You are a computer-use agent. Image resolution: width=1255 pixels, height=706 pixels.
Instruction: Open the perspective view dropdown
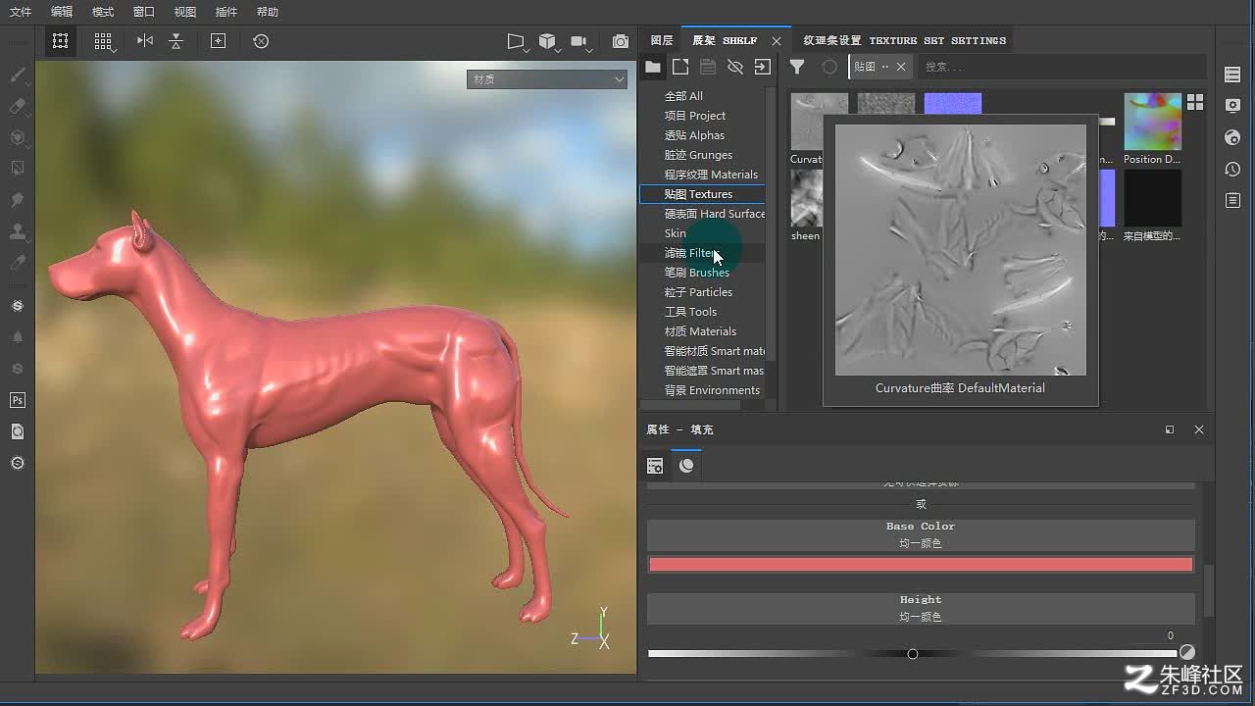pos(518,41)
